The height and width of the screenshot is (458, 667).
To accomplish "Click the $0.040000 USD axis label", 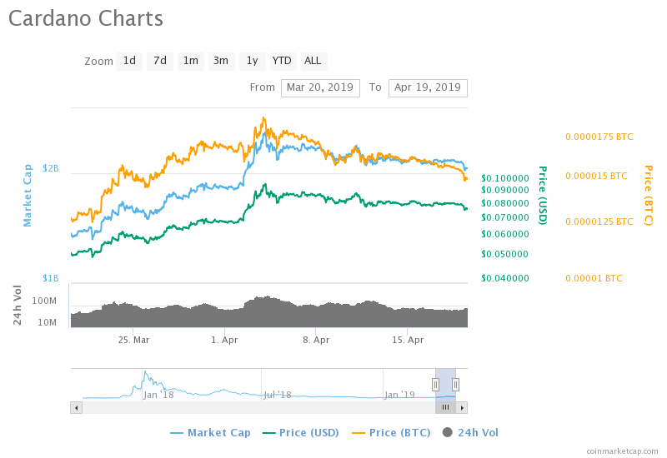I will pos(505,278).
